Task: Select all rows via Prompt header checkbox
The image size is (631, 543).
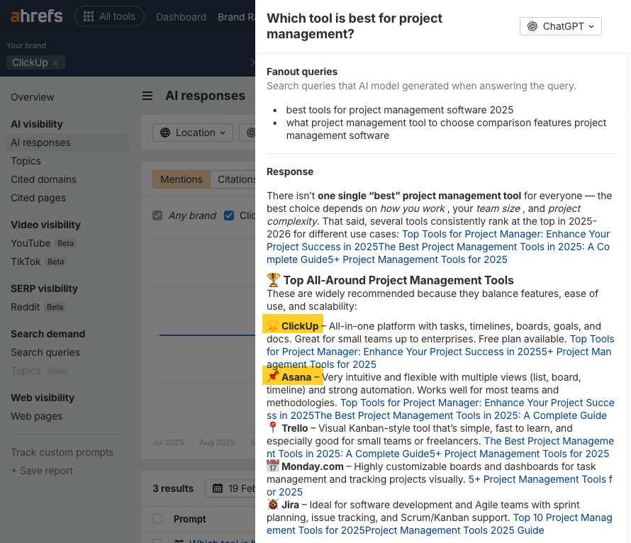Action: (157, 518)
